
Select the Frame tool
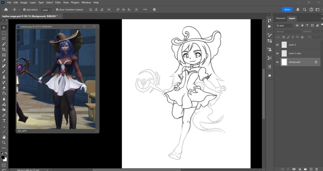click(x=4, y=55)
